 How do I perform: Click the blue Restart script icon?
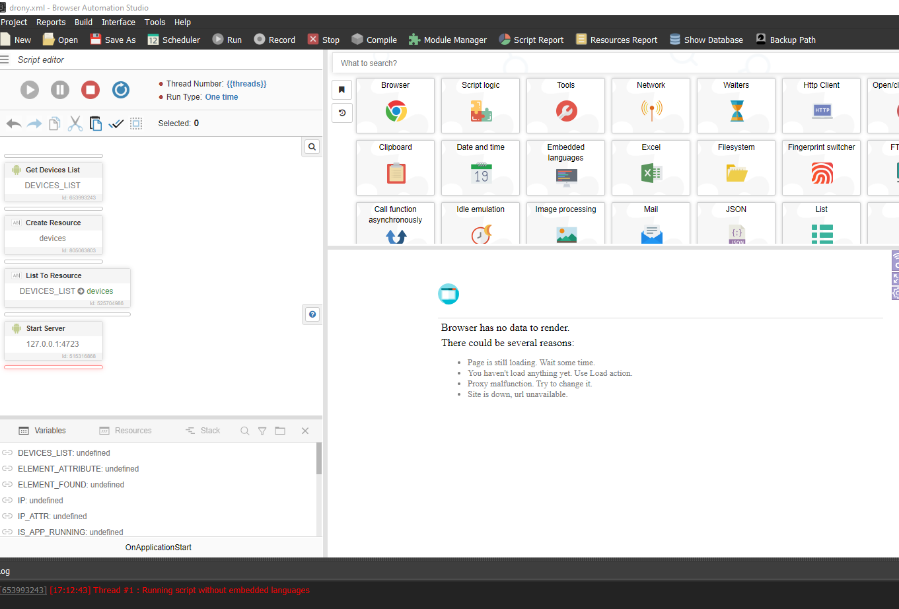coord(121,90)
